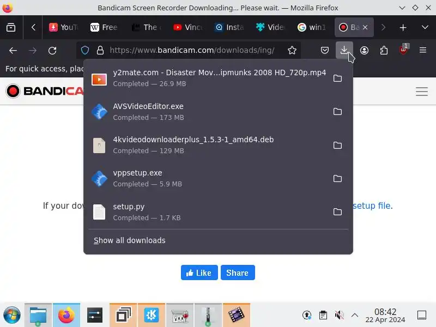
Task: Open the AVSVideoEditor.exe download entry
Action: click(209, 112)
